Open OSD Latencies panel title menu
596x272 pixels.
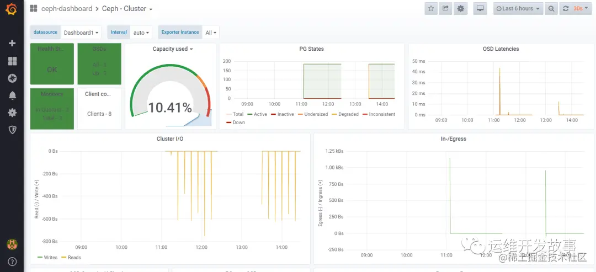point(501,49)
